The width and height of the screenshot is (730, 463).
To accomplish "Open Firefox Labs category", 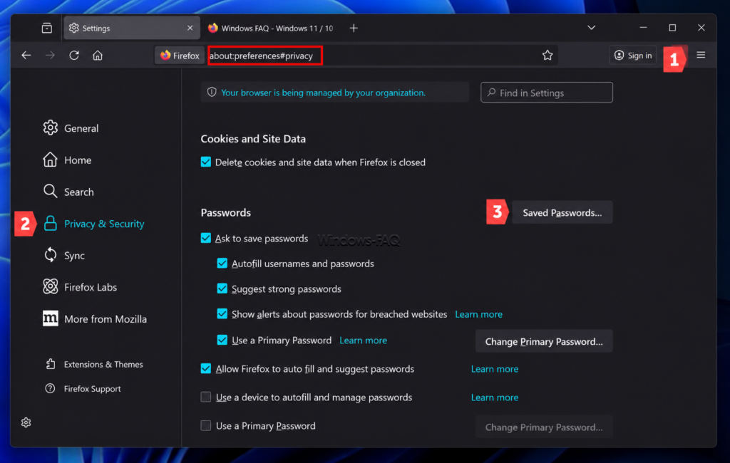I will point(80,287).
